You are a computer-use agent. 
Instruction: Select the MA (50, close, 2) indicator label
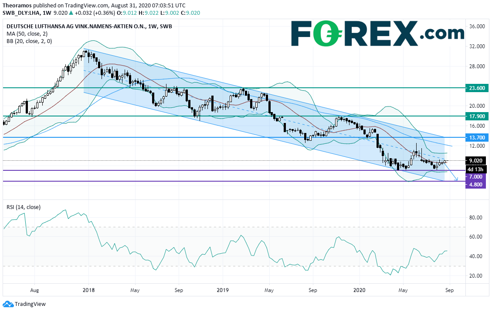tap(27, 34)
